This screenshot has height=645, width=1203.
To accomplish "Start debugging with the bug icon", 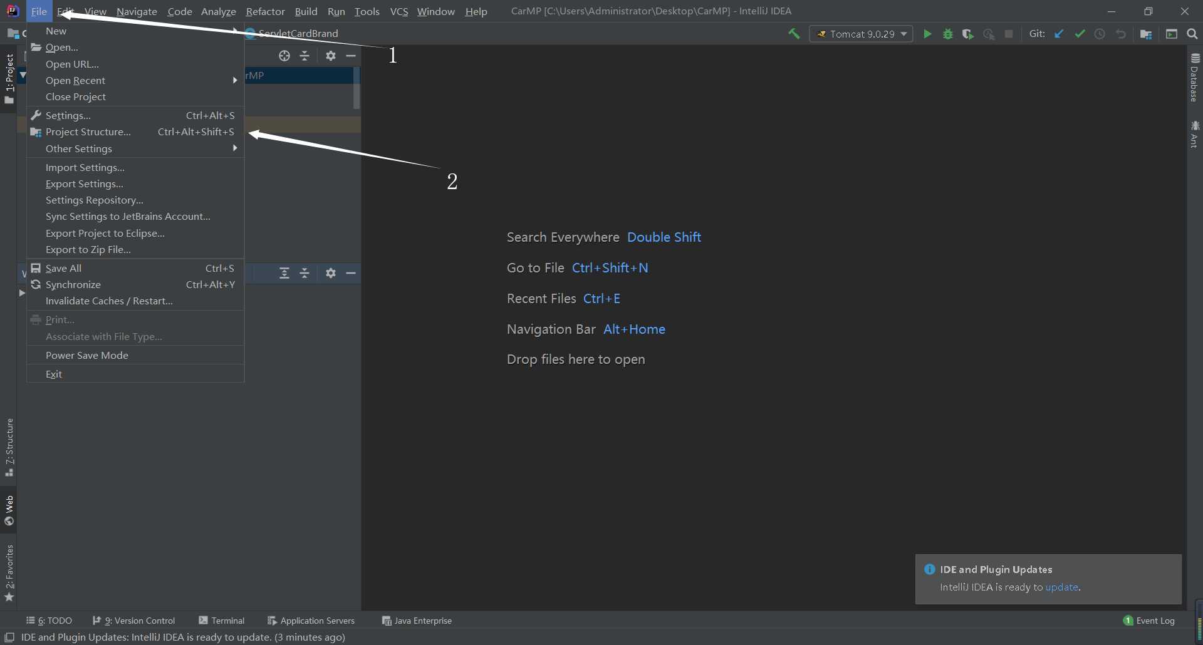I will (948, 34).
